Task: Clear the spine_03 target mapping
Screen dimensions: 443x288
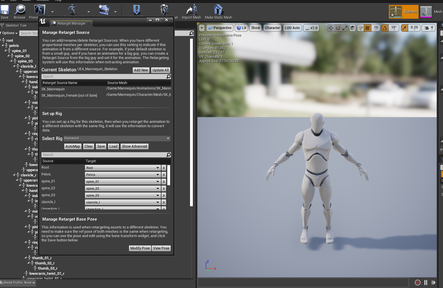Action: pyautogui.click(x=163, y=195)
